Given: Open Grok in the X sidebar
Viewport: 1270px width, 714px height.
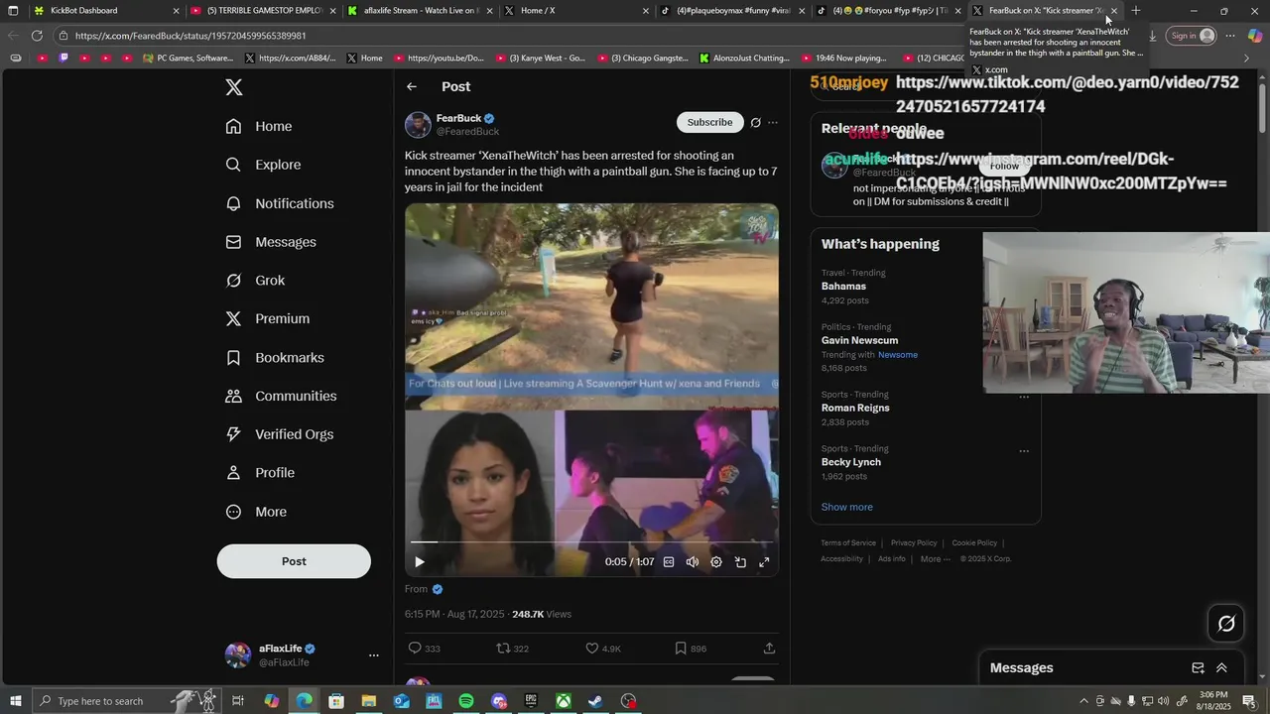Looking at the screenshot, I should pos(255,281).
